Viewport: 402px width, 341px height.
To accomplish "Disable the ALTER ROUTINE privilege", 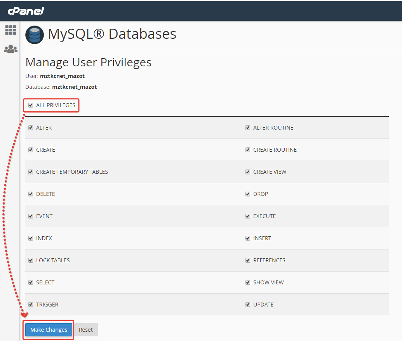I will coord(248,128).
